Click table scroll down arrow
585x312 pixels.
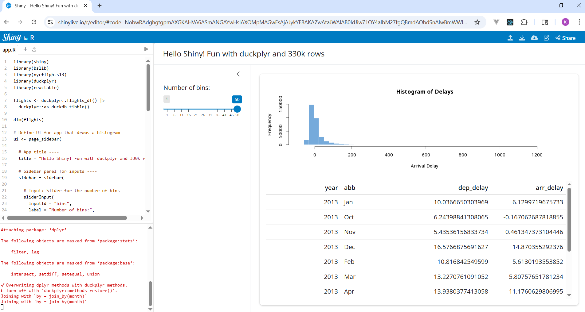569,295
